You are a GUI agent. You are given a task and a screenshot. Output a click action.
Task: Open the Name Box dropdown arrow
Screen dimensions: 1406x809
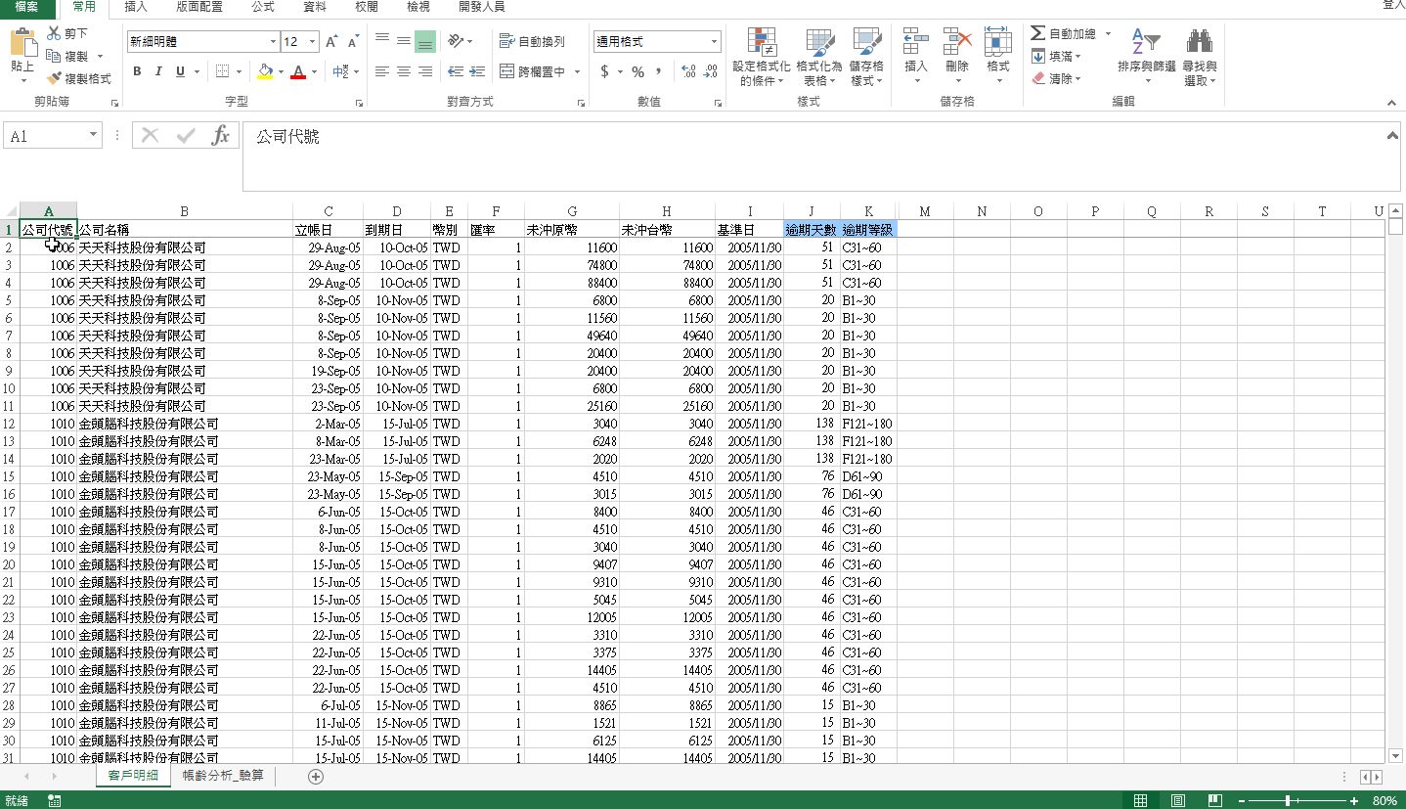tap(94, 136)
